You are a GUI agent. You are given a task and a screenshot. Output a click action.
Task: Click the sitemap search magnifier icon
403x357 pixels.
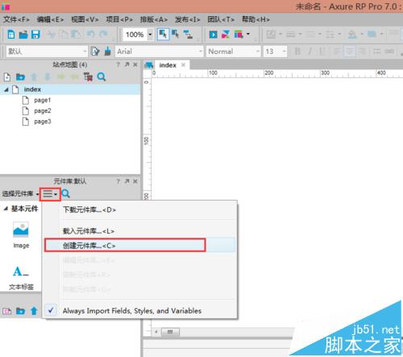click(102, 77)
